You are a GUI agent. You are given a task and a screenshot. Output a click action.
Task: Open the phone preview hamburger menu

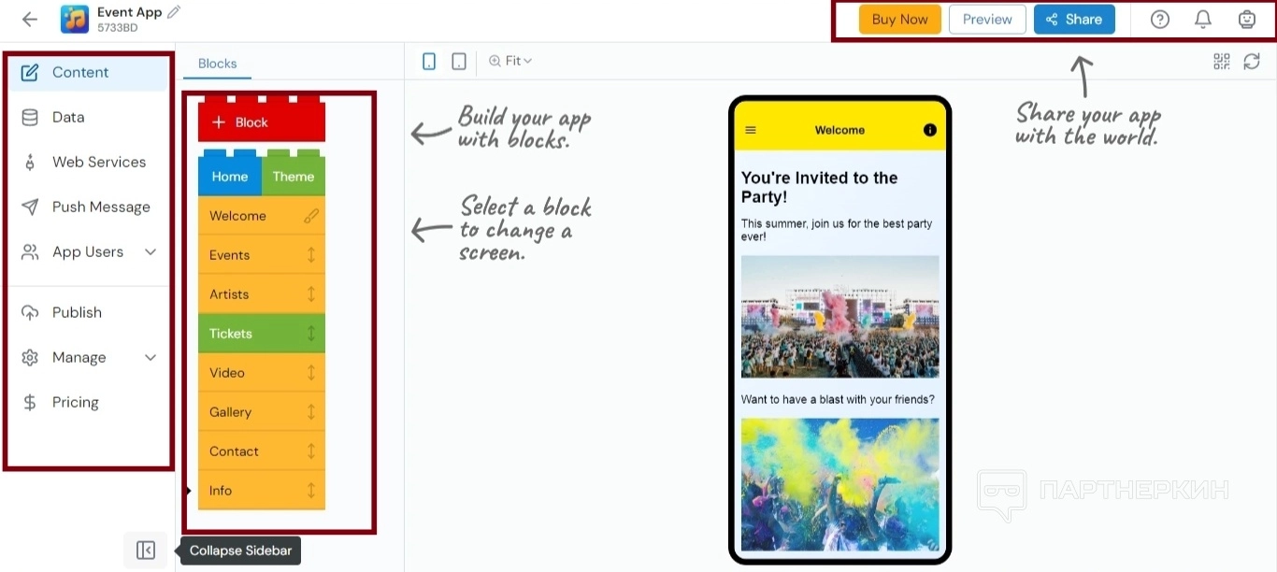point(750,130)
